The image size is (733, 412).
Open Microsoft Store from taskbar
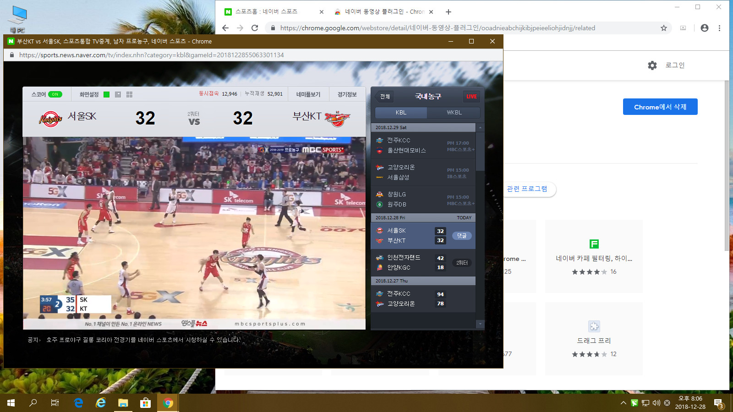pyautogui.click(x=145, y=403)
